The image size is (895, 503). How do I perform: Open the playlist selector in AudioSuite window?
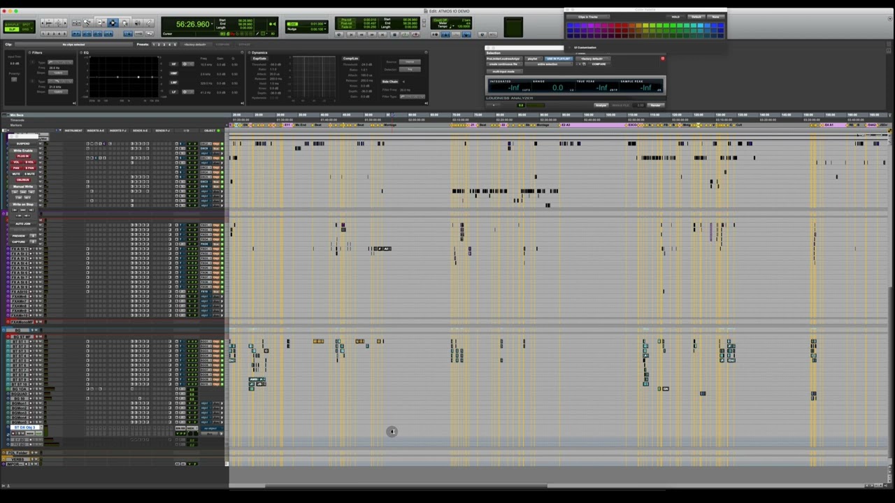click(x=534, y=59)
